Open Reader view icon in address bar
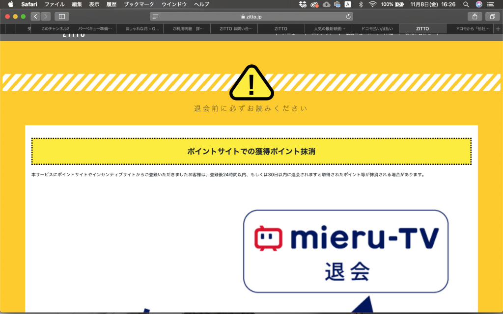503x314 pixels. pyautogui.click(x=155, y=16)
